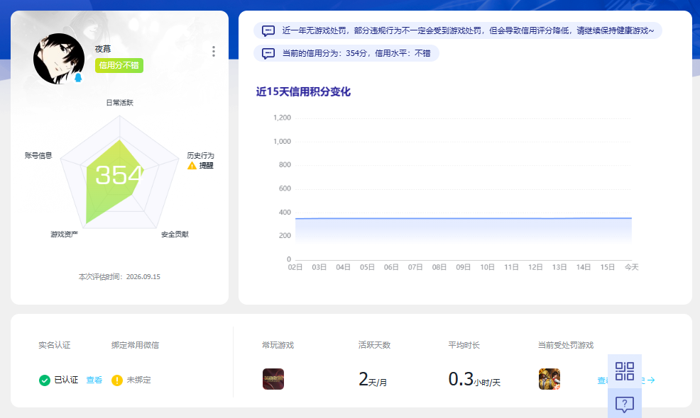Open the help question bubble floating button
The height and width of the screenshot is (418, 700).
point(625,404)
